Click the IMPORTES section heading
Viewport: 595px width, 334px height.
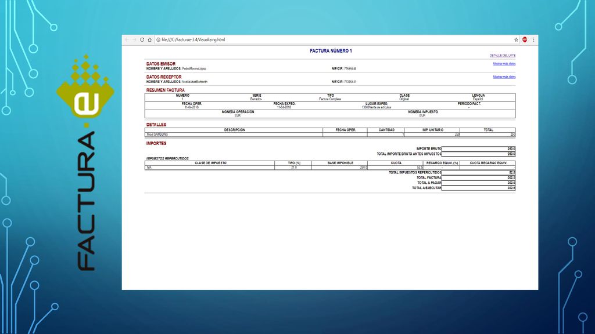point(156,144)
